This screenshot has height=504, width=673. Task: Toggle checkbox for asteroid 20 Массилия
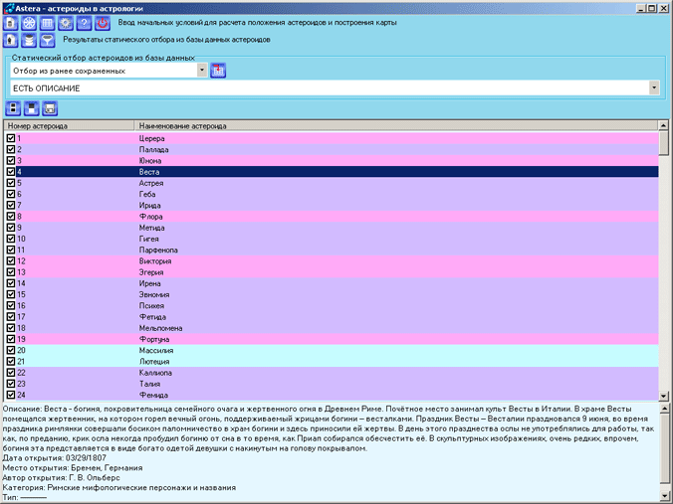pos(11,351)
